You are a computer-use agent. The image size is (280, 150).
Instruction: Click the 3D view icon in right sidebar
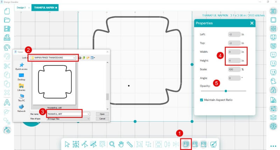(273, 11)
